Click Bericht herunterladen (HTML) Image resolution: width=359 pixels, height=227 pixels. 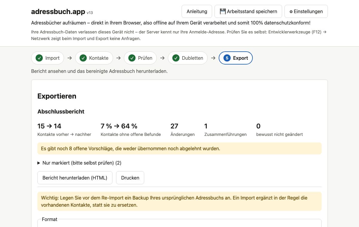75,178
